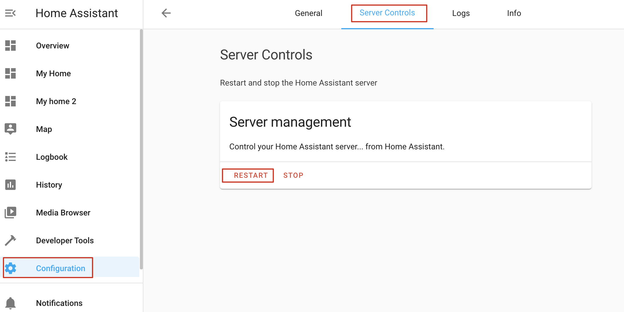Open the Logbook list icon
Image resolution: width=624 pixels, height=312 pixels.
[x=10, y=157]
